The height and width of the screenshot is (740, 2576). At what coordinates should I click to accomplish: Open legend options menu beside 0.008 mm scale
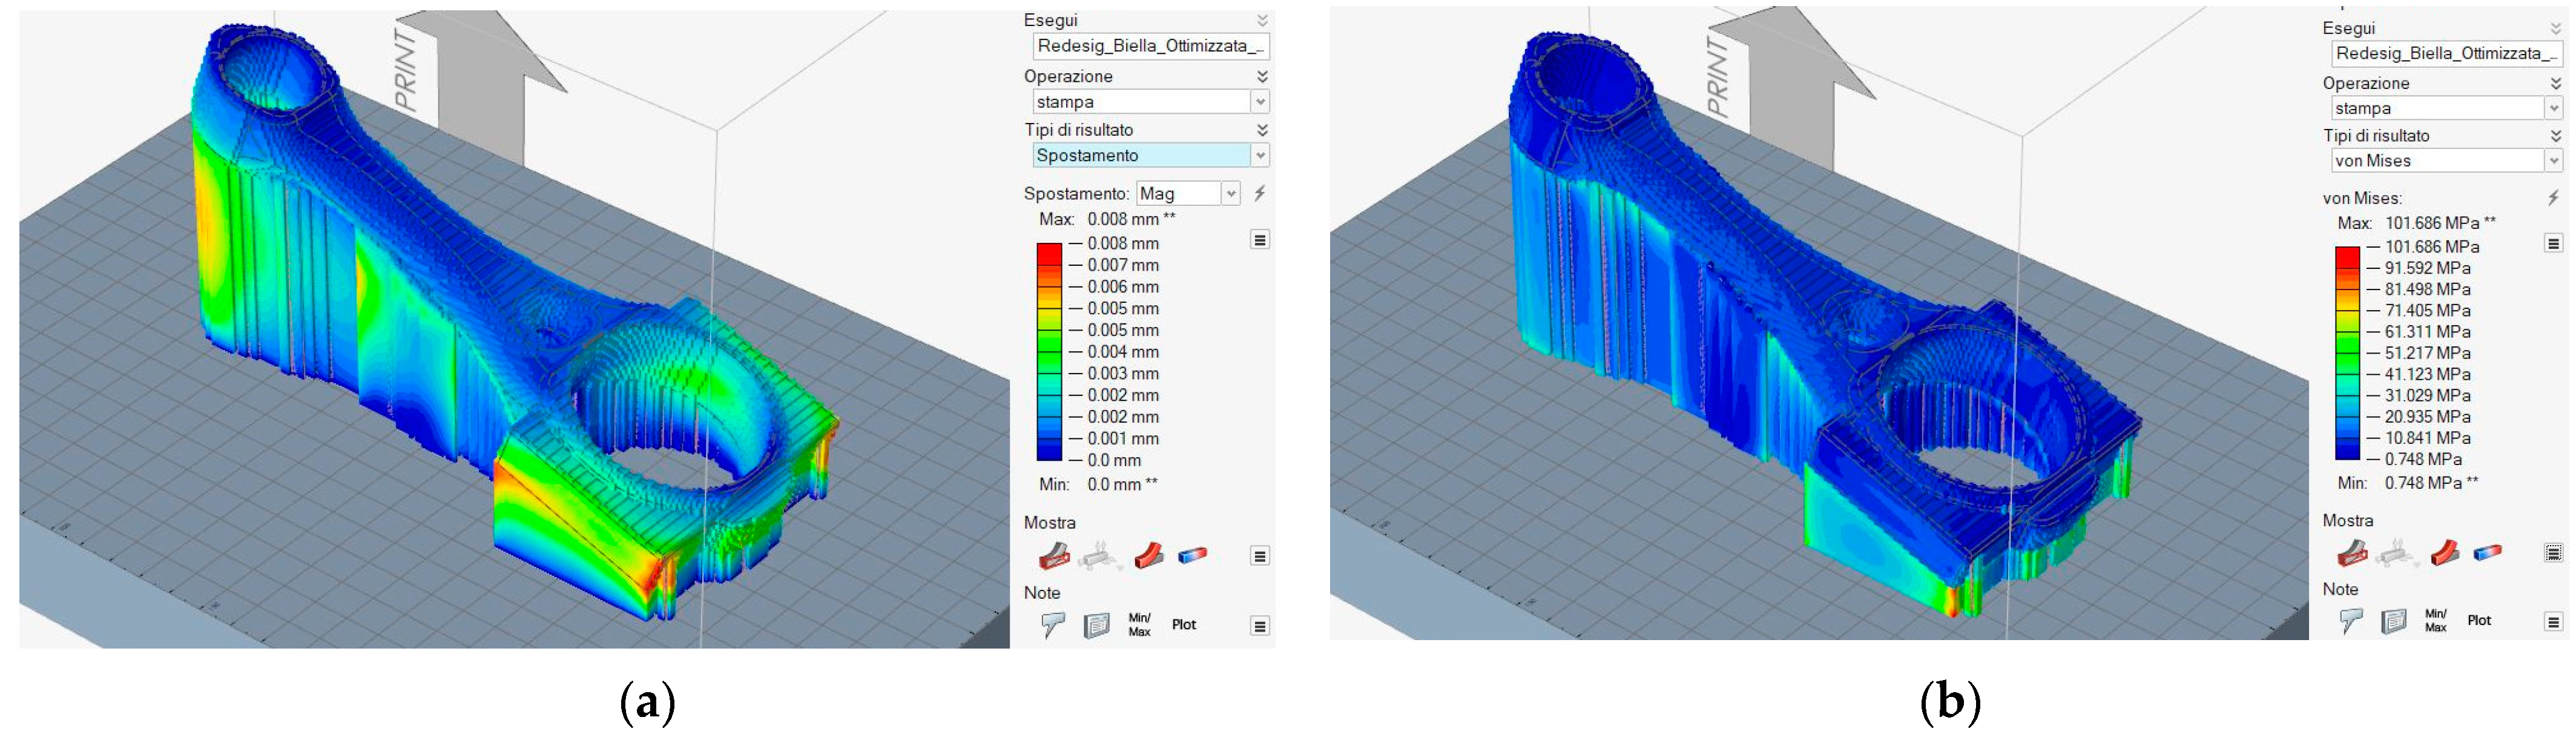[x=1260, y=240]
